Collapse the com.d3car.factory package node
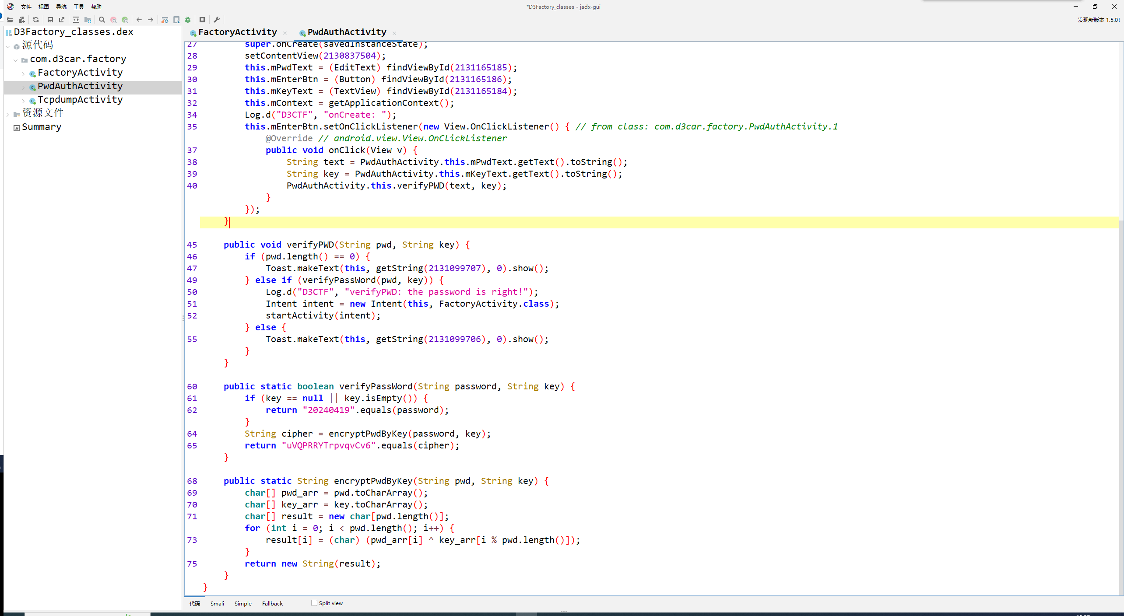Screen dimensions: 1124x616 coord(16,59)
